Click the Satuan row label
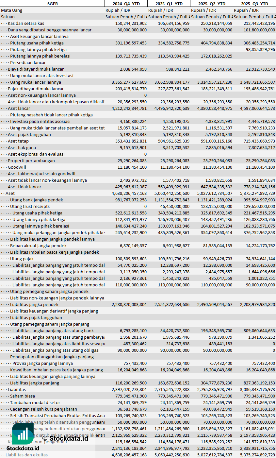Viewport: 276px width, 458px height. [x=8, y=17]
